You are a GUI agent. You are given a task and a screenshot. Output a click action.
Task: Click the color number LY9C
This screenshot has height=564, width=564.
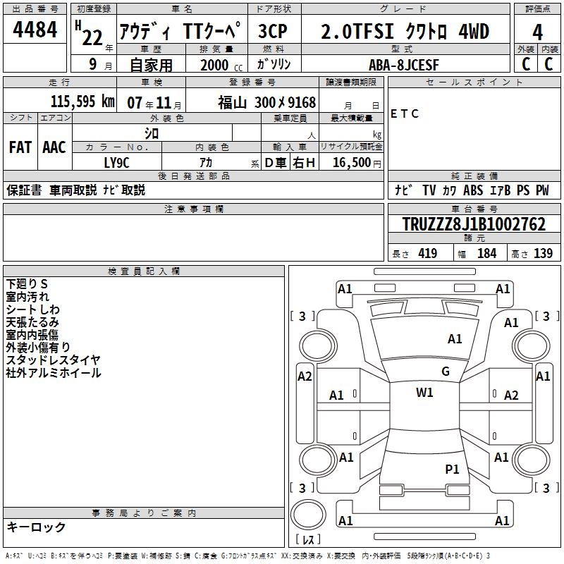(116, 162)
